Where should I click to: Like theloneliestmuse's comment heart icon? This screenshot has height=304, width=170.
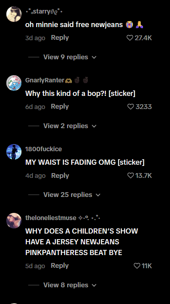137,266
